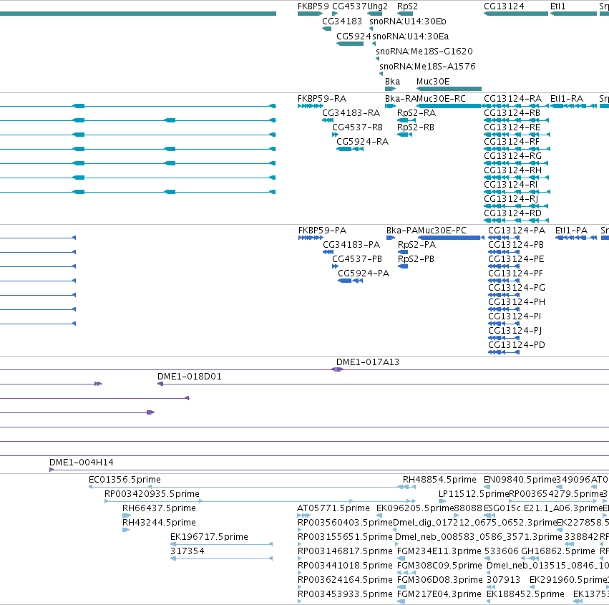The image size is (609, 605).
Task: Click the CG34183-PA protein label
Action: (x=351, y=245)
